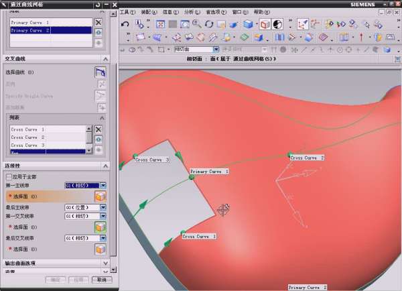
Task: Open the 第一主线串 continuity dropdown
Action: (103, 185)
